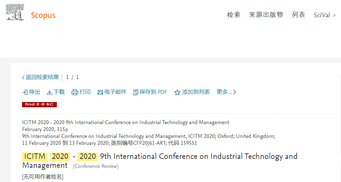Click the [无可用作者姓名] author text
This screenshot has height=182, width=341.
click(x=43, y=176)
